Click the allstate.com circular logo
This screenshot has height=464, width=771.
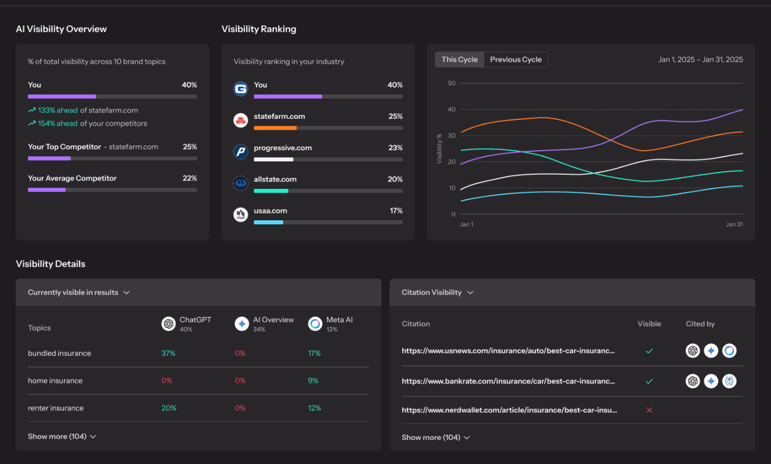241,183
